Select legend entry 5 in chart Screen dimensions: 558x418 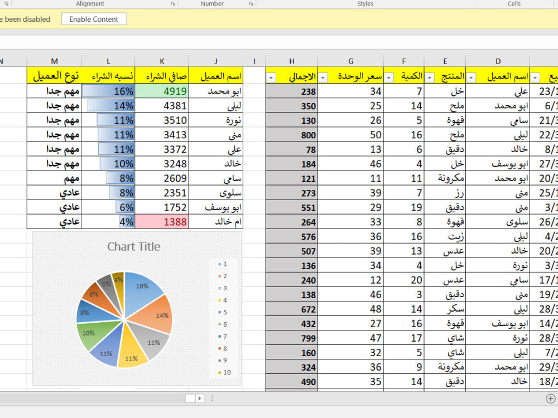click(223, 313)
